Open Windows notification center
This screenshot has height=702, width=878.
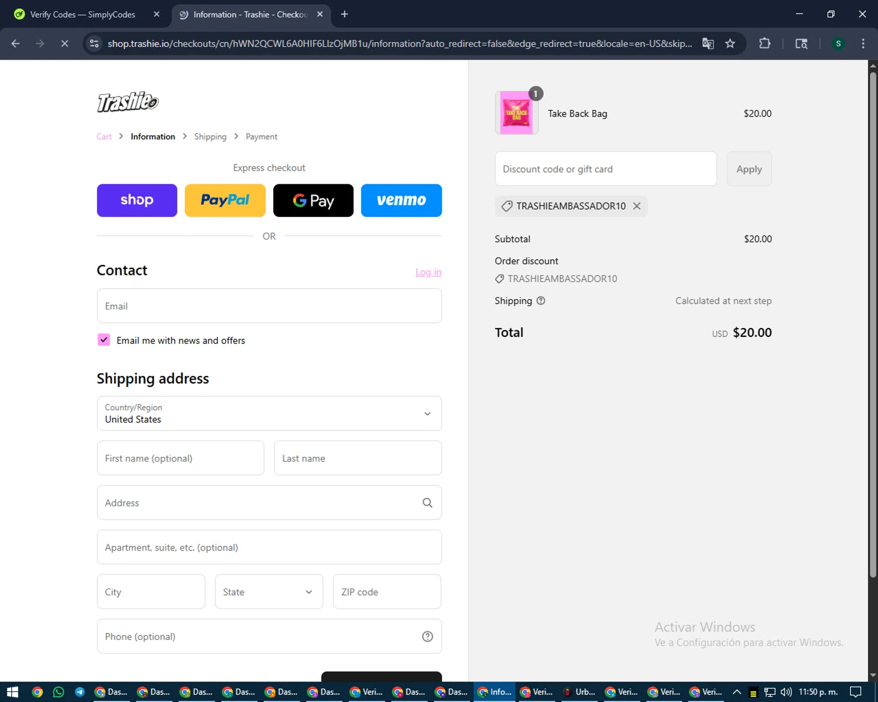point(856,692)
